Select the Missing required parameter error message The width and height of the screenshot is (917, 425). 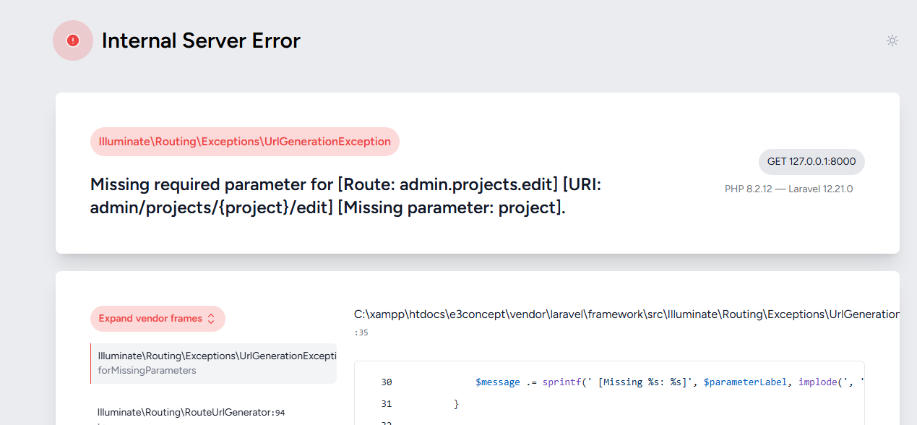pyautogui.click(x=345, y=197)
